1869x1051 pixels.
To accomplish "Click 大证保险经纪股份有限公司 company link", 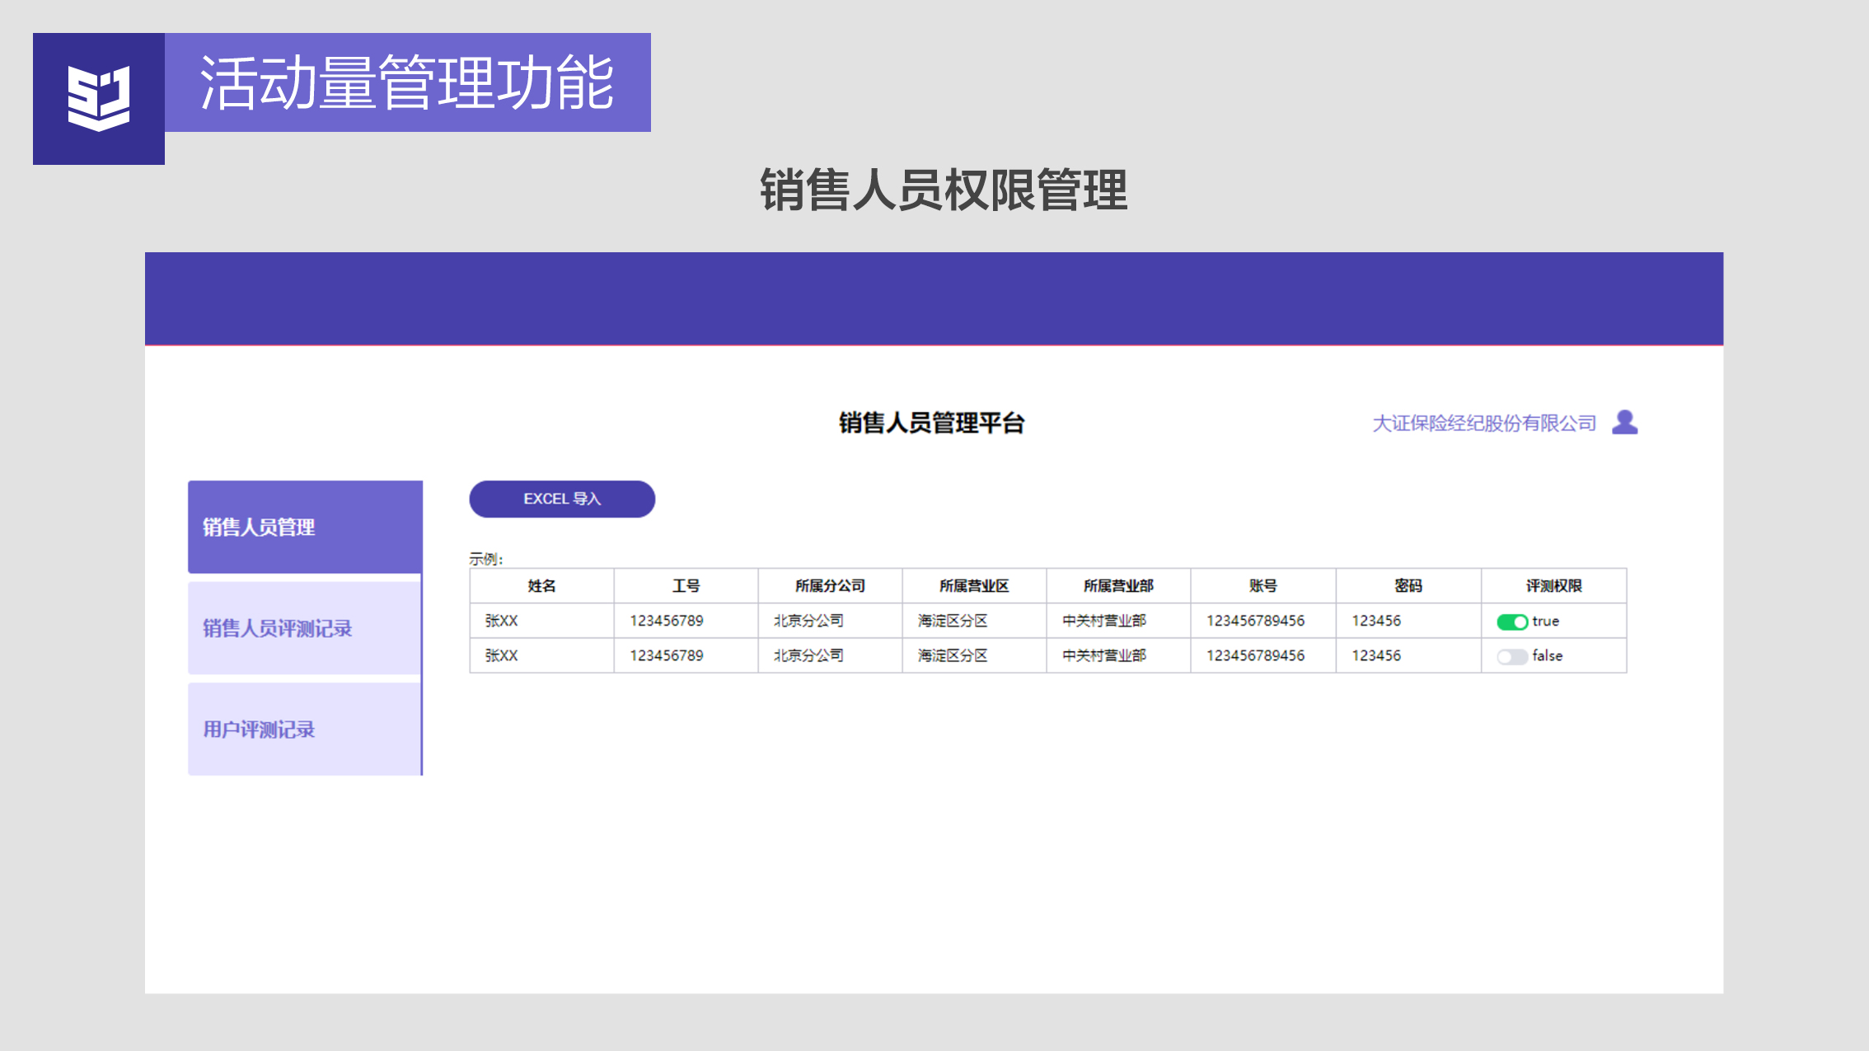I will click(1483, 423).
